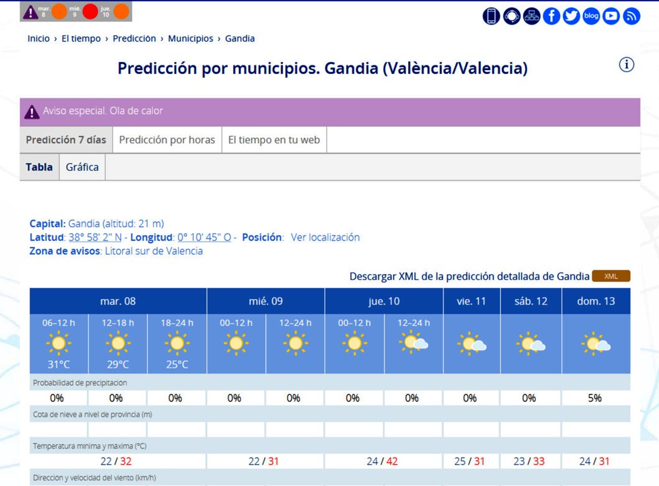Click the 29°C temperature under 12–18 h

click(x=117, y=364)
